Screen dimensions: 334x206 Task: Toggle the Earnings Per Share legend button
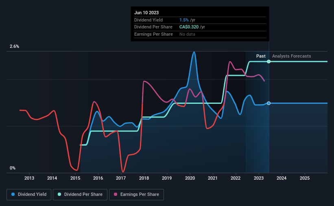pyautogui.click(x=136, y=195)
